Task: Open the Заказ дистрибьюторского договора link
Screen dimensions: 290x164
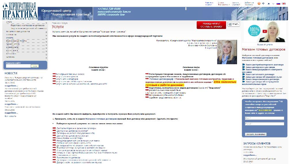Action: (264, 65)
